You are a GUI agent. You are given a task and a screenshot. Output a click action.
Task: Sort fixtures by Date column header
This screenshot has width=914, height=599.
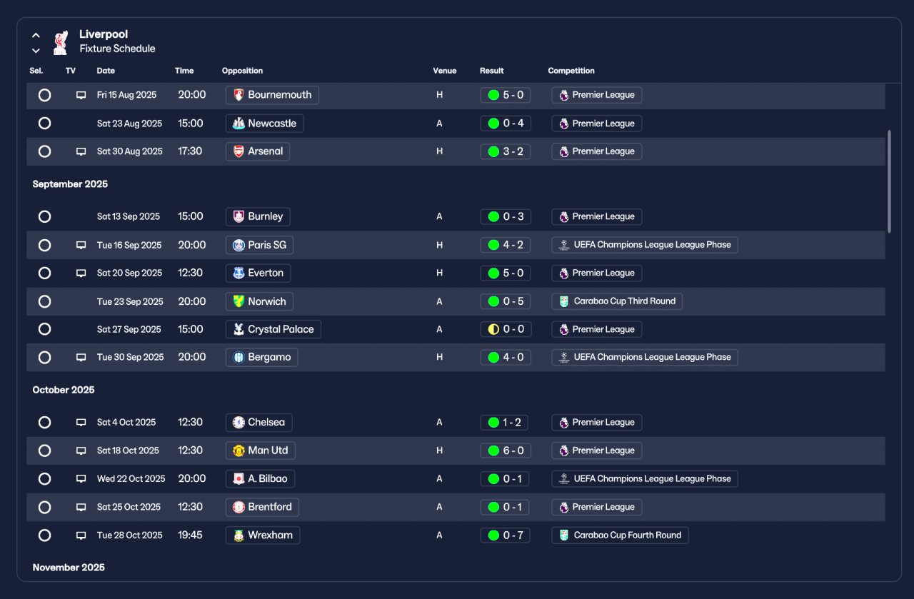(106, 71)
